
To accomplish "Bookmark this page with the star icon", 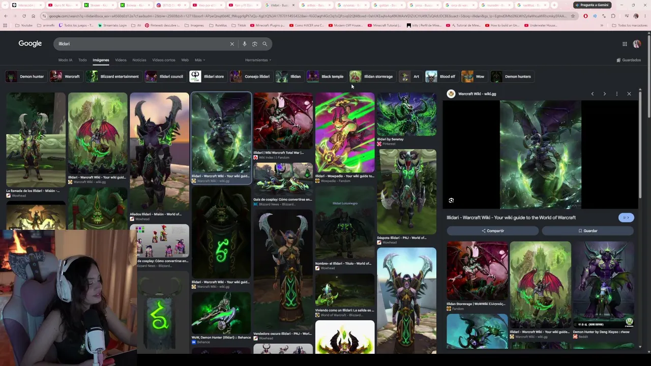I will (x=573, y=16).
